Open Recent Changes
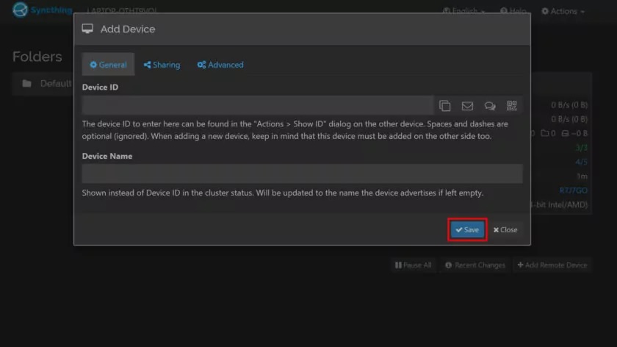This screenshot has height=347, width=617. pos(475,265)
